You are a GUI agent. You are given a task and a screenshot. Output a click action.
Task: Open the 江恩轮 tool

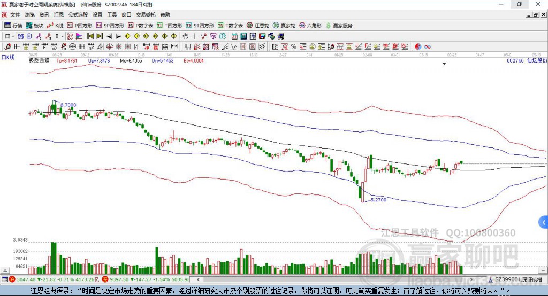tap(258, 26)
